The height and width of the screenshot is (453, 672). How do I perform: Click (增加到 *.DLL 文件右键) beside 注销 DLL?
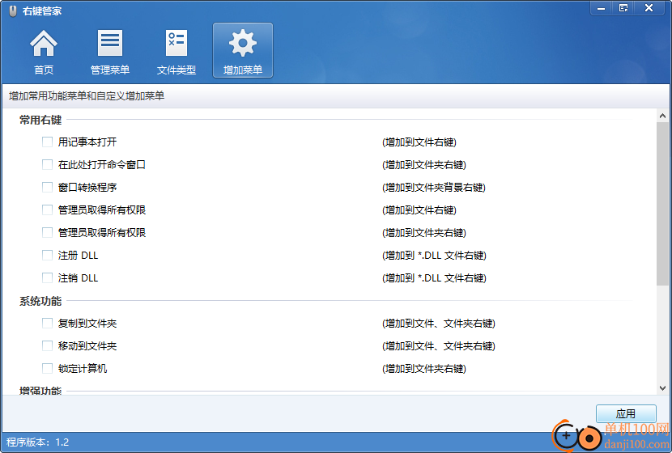[x=434, y=278]
